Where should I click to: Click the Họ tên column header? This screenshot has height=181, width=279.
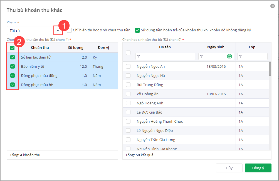165,47
